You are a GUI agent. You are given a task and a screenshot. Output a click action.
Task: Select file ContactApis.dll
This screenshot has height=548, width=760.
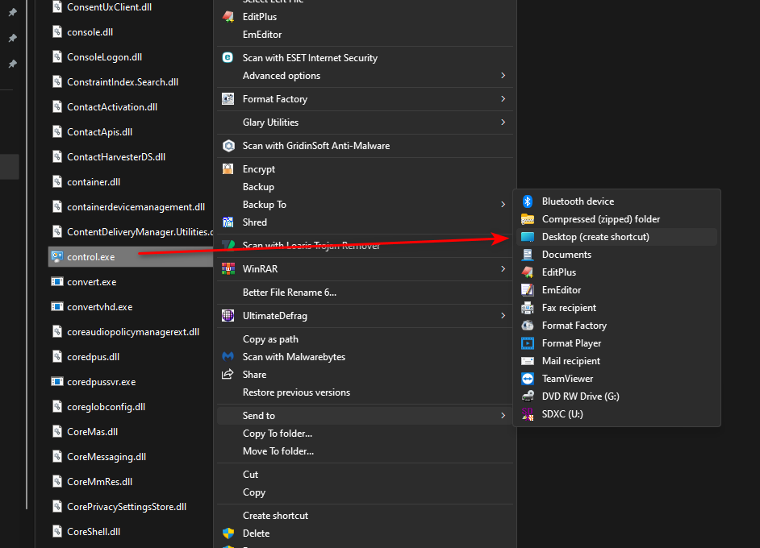(x=99, y=132)
